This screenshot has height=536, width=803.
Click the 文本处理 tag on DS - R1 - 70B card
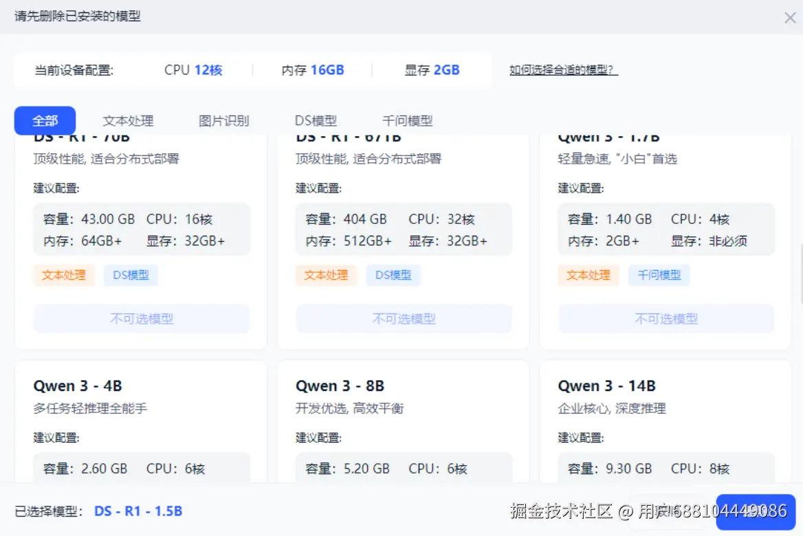click(x=63, y=275)
